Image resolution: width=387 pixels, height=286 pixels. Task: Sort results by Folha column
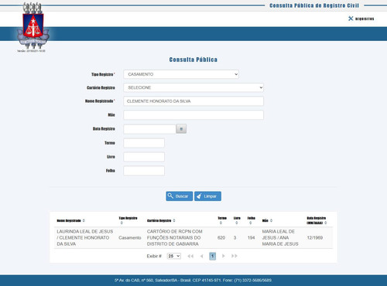click(252, 220)
